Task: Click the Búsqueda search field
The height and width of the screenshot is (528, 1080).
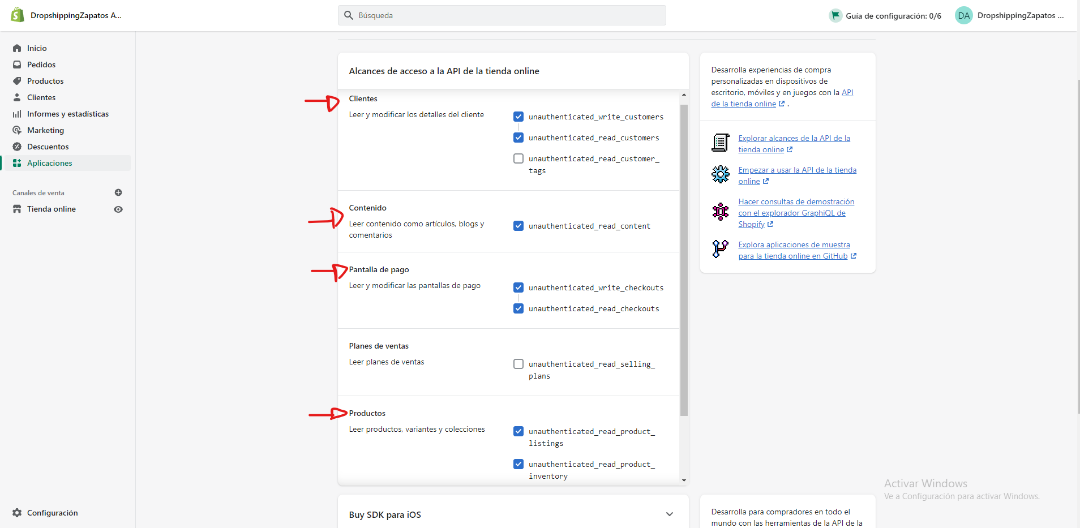Action: [502, 15]
